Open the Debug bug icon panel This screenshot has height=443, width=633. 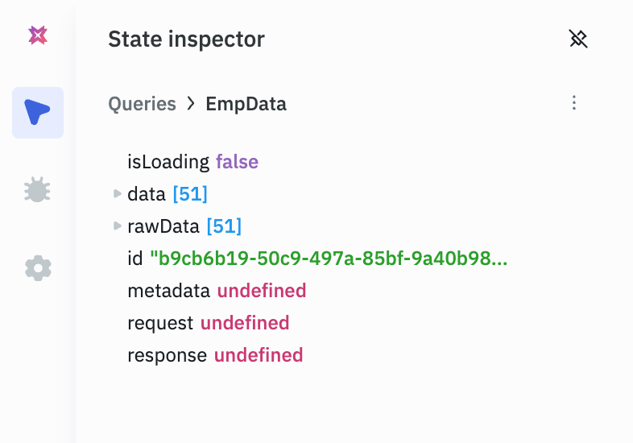(x=38, y=190)
